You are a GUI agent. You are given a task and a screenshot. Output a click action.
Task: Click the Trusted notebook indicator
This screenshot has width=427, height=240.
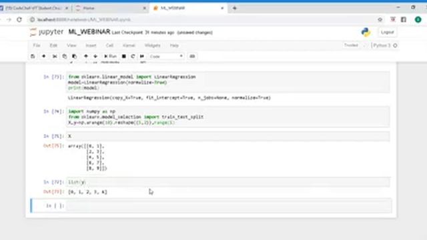click(351, 45)
